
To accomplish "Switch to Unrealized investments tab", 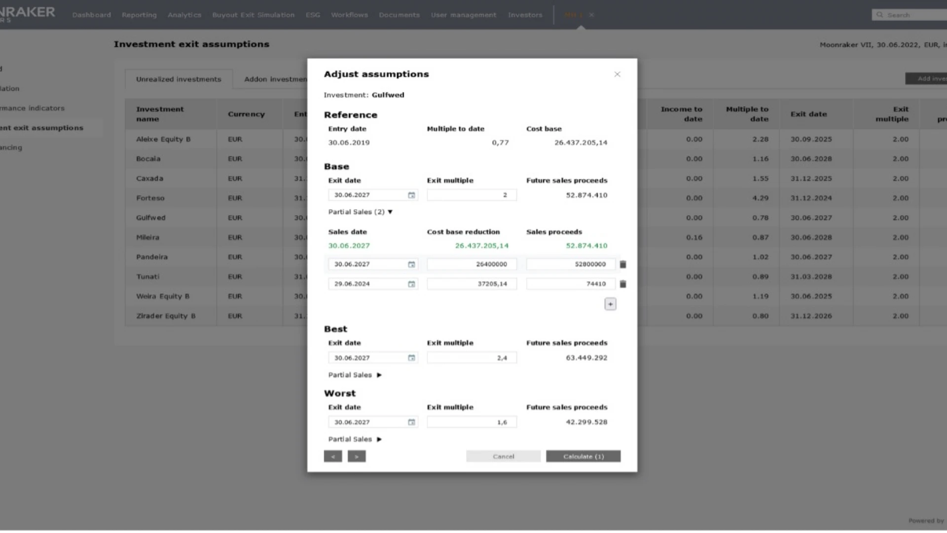I will [x=179, y=79].
